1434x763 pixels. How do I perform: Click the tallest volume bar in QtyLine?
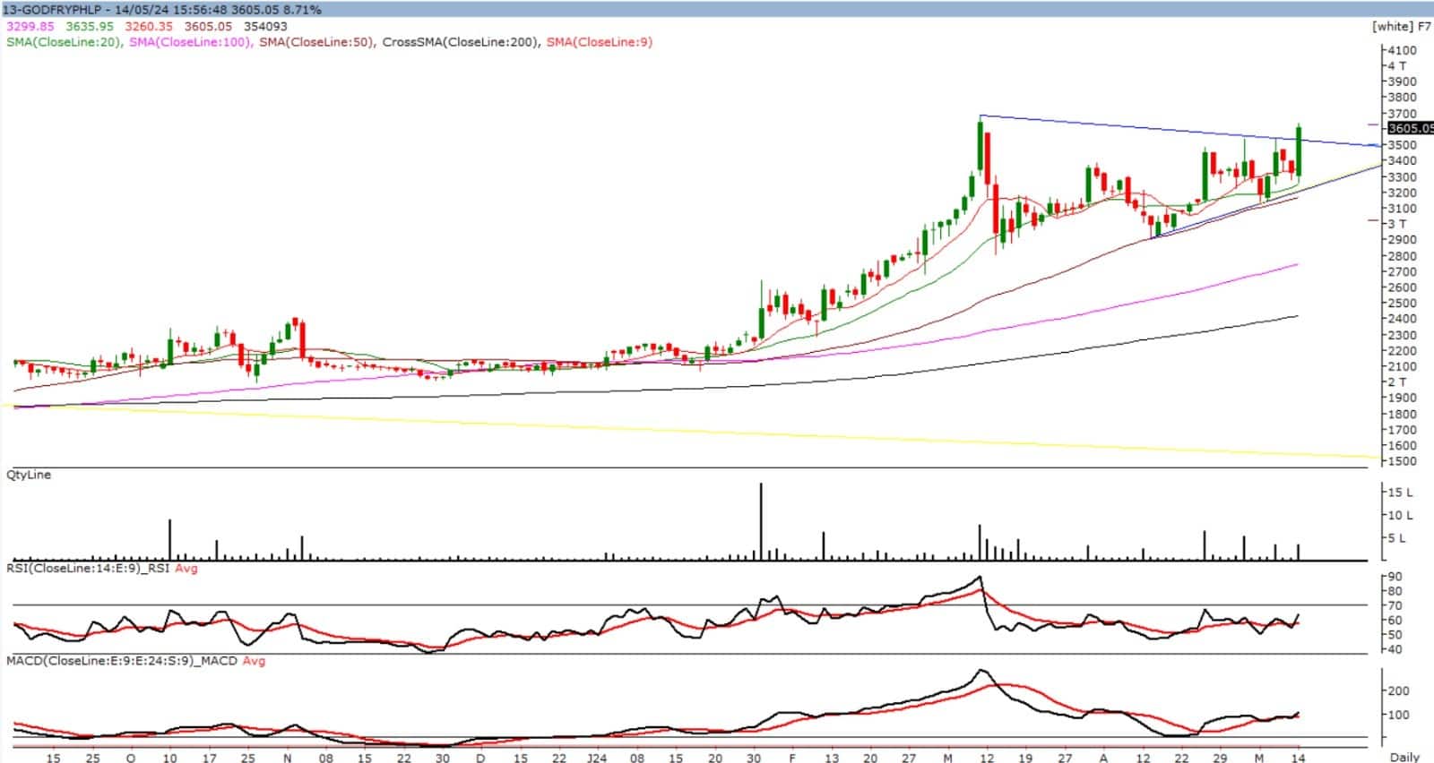coord(761,521)
